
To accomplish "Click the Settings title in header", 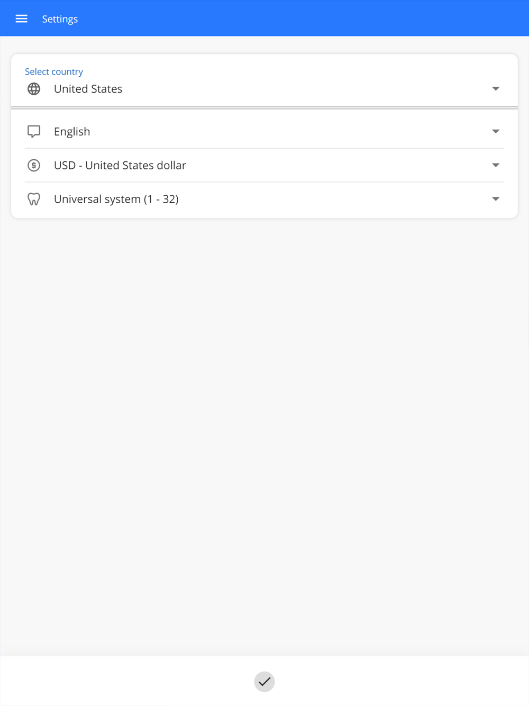I will coord(60,19).
